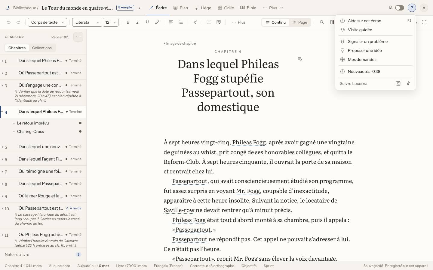Underline text with the U icon
The width and height of the screenshot is (433, 270).
tap(147, 22)
